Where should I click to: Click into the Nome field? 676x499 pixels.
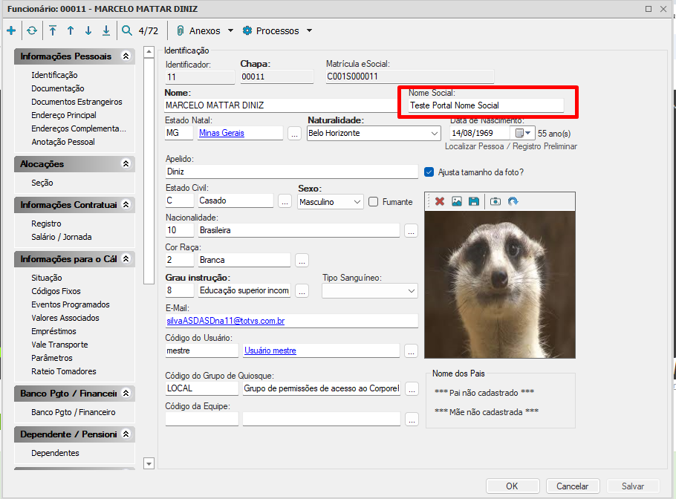point(282,105)
